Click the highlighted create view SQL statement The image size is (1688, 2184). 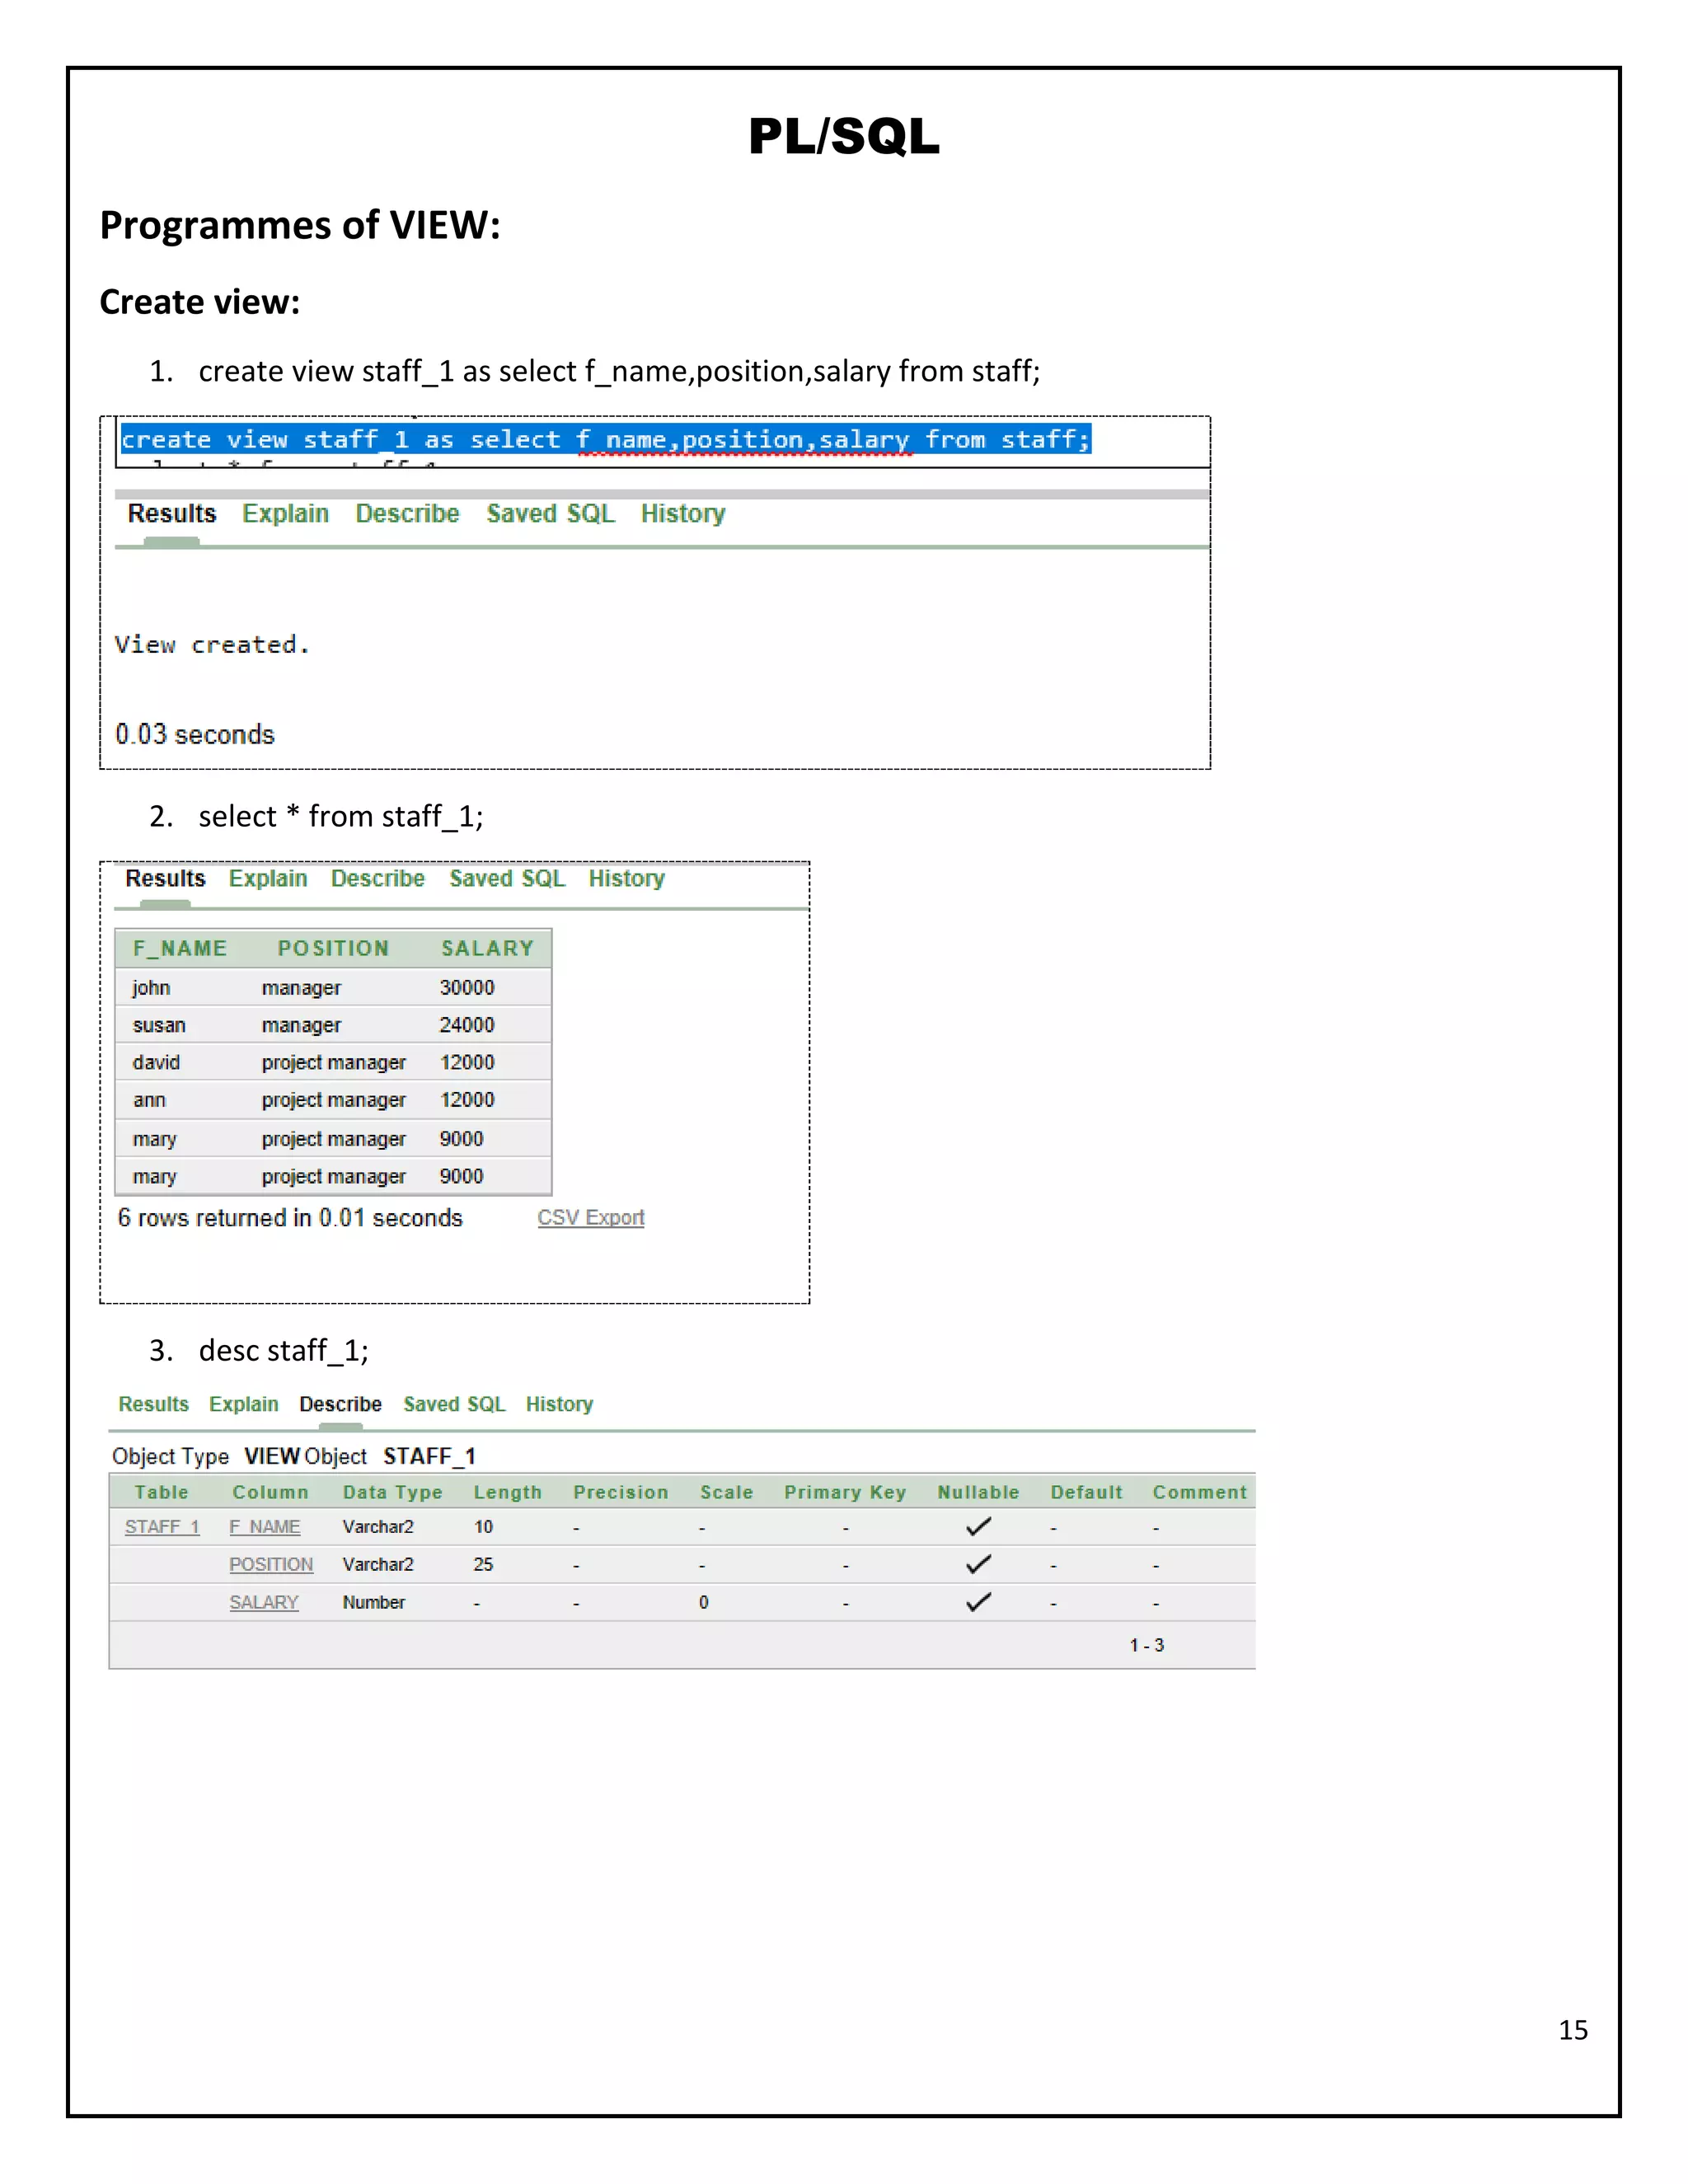click(x=606, y=439)
